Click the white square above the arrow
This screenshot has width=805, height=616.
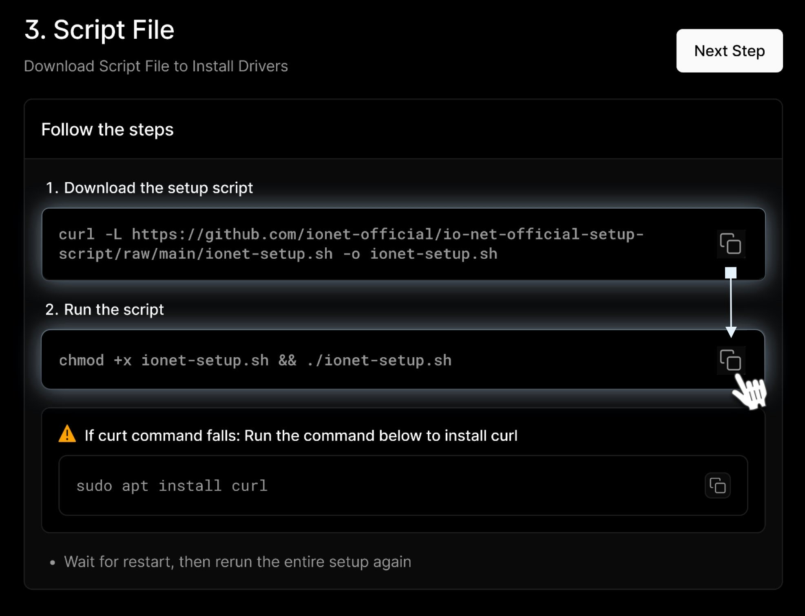730,273
